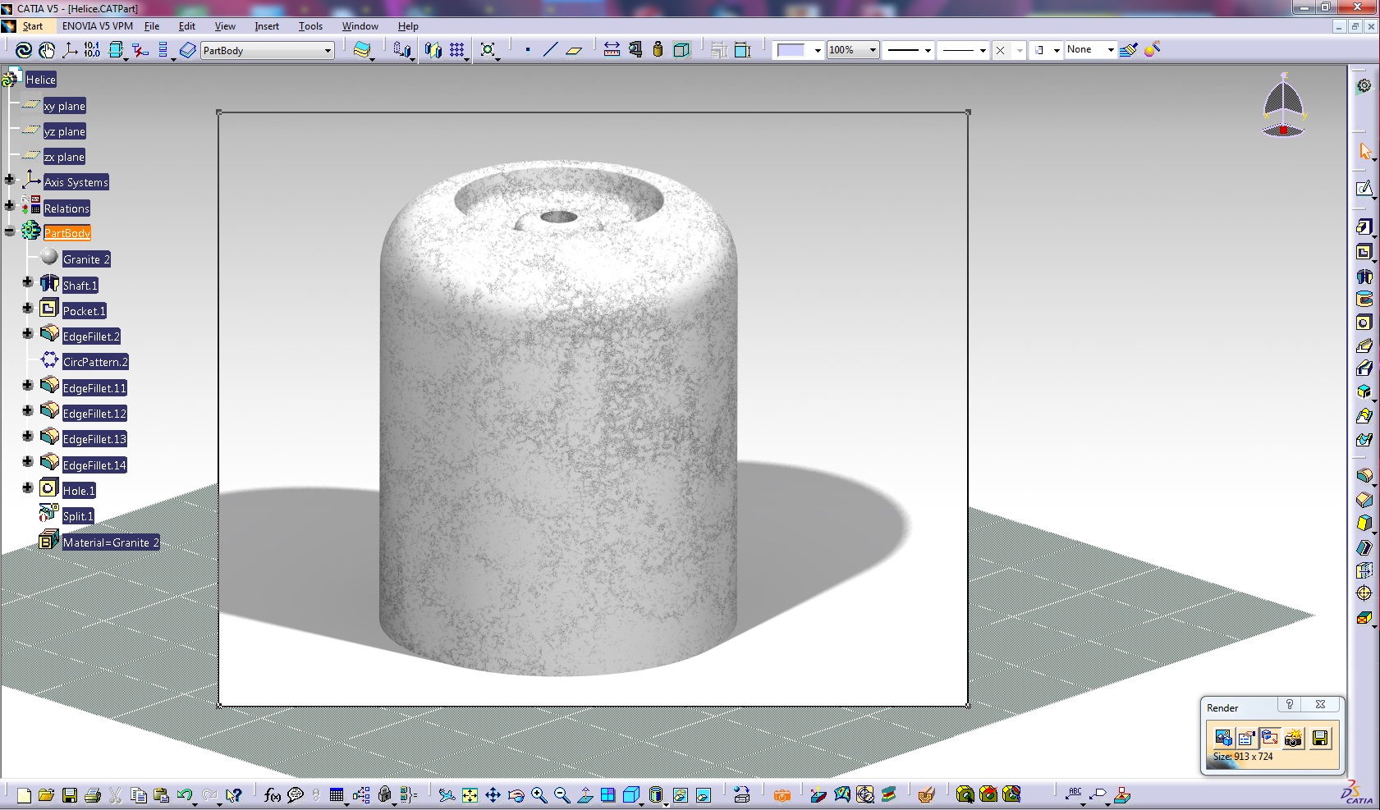Click the Normal View icon
This screenshot has height=810, width=1380.
585,795
